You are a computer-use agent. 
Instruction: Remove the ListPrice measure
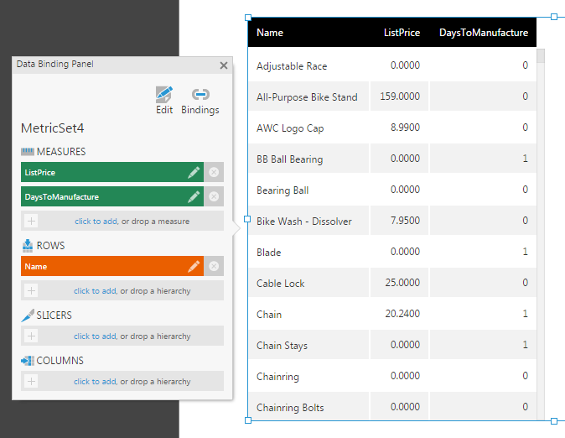pos(214,173)
